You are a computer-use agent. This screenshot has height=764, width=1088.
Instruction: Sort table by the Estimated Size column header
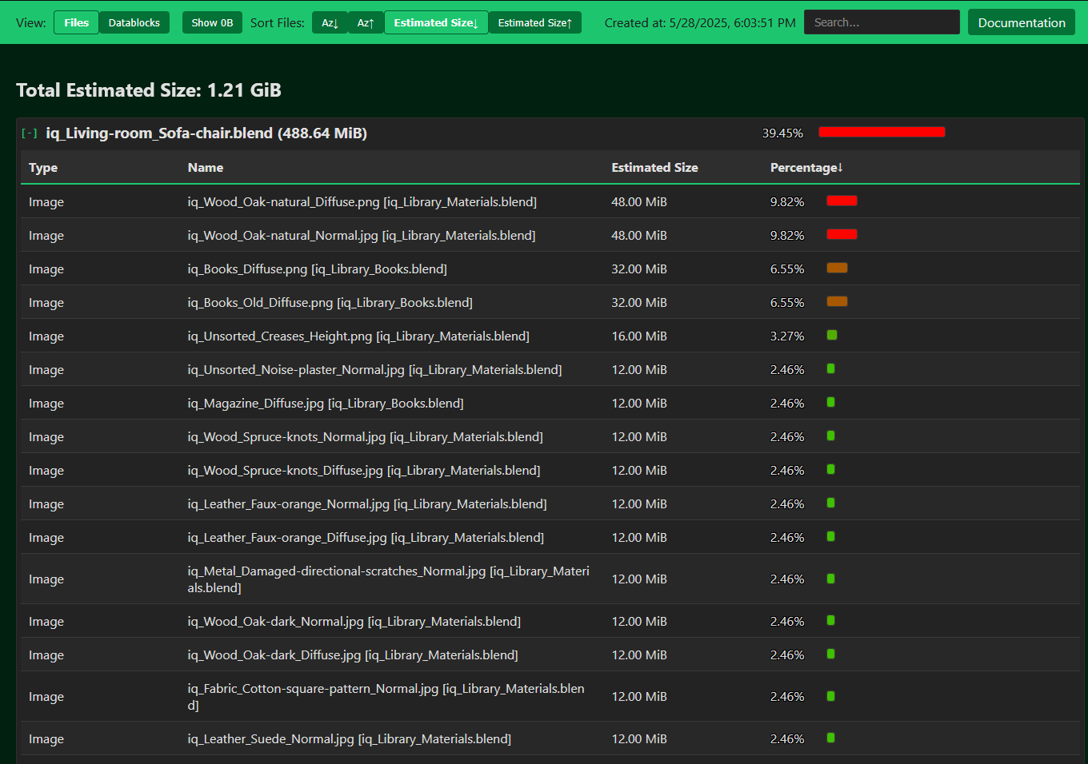click(654, 168)
